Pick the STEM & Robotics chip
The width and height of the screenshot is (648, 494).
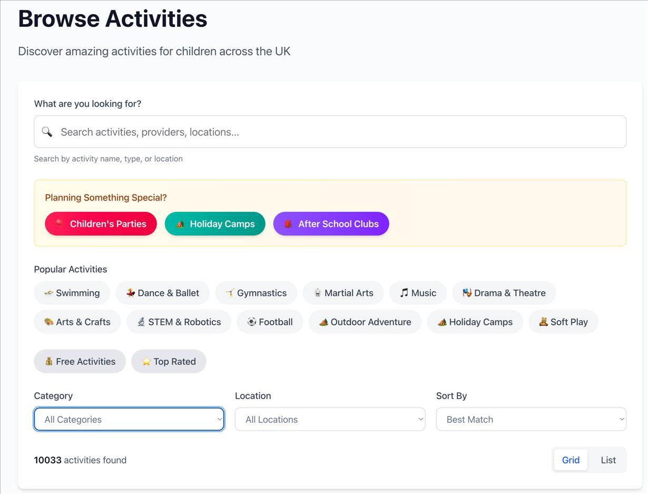(x=179, y=322)
